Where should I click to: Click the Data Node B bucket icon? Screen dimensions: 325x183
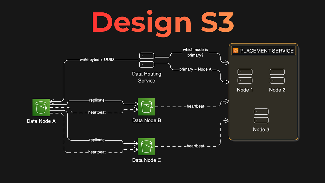147,107
